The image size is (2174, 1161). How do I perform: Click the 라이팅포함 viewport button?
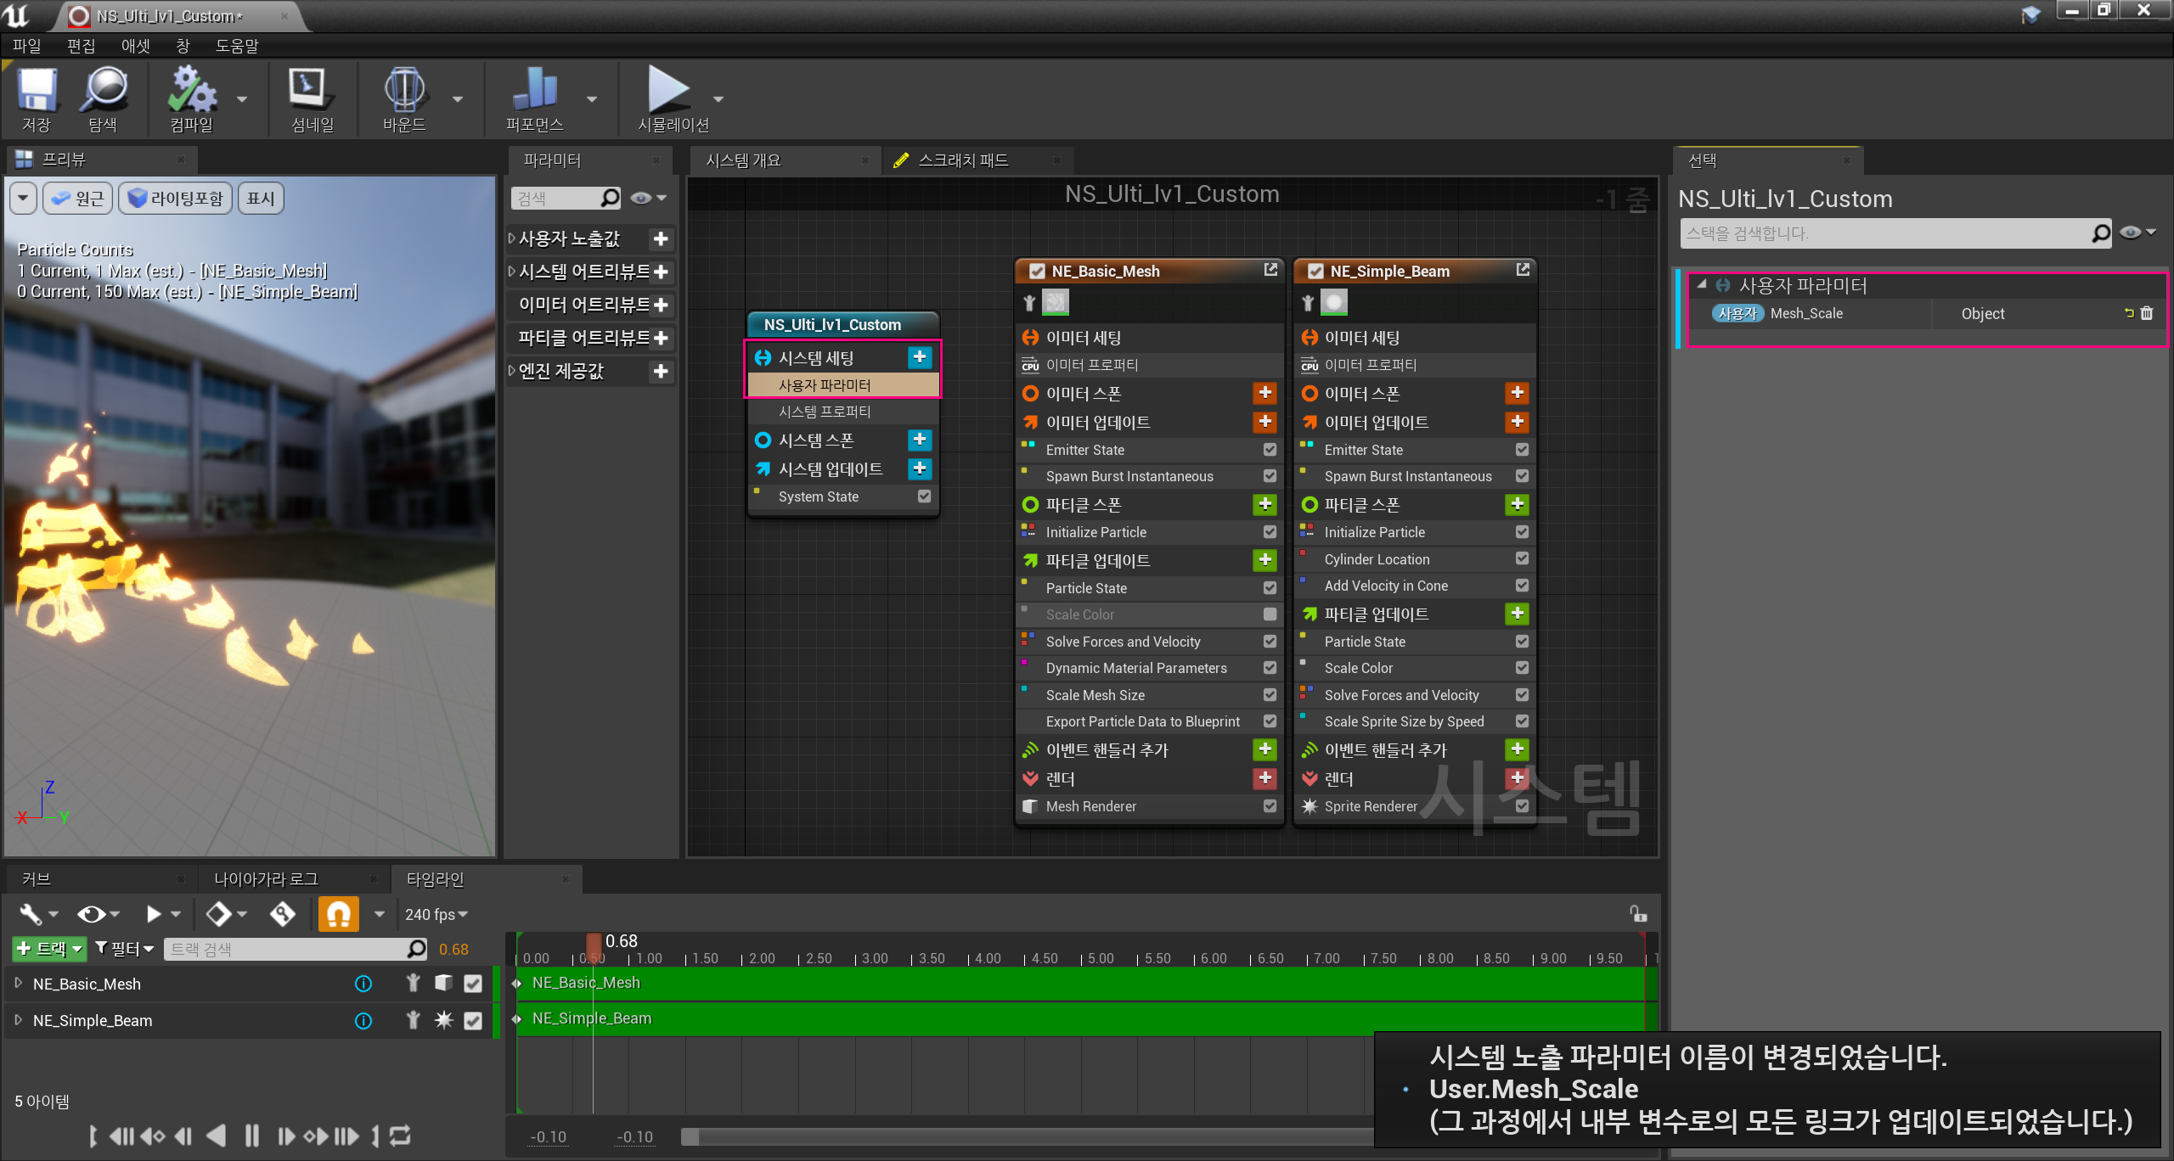pyautogui.click(x=176, y=199)
